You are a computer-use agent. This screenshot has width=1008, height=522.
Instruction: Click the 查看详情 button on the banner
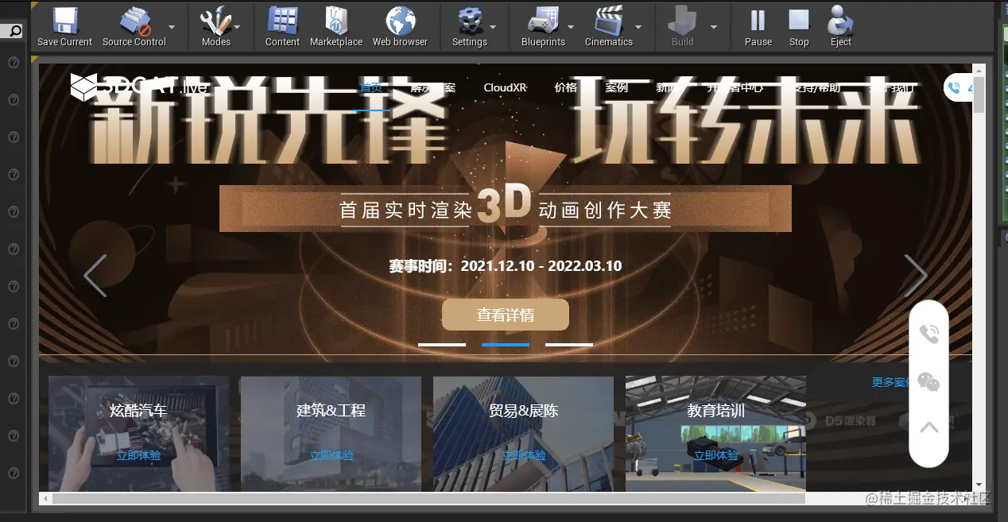coord(505,315)
